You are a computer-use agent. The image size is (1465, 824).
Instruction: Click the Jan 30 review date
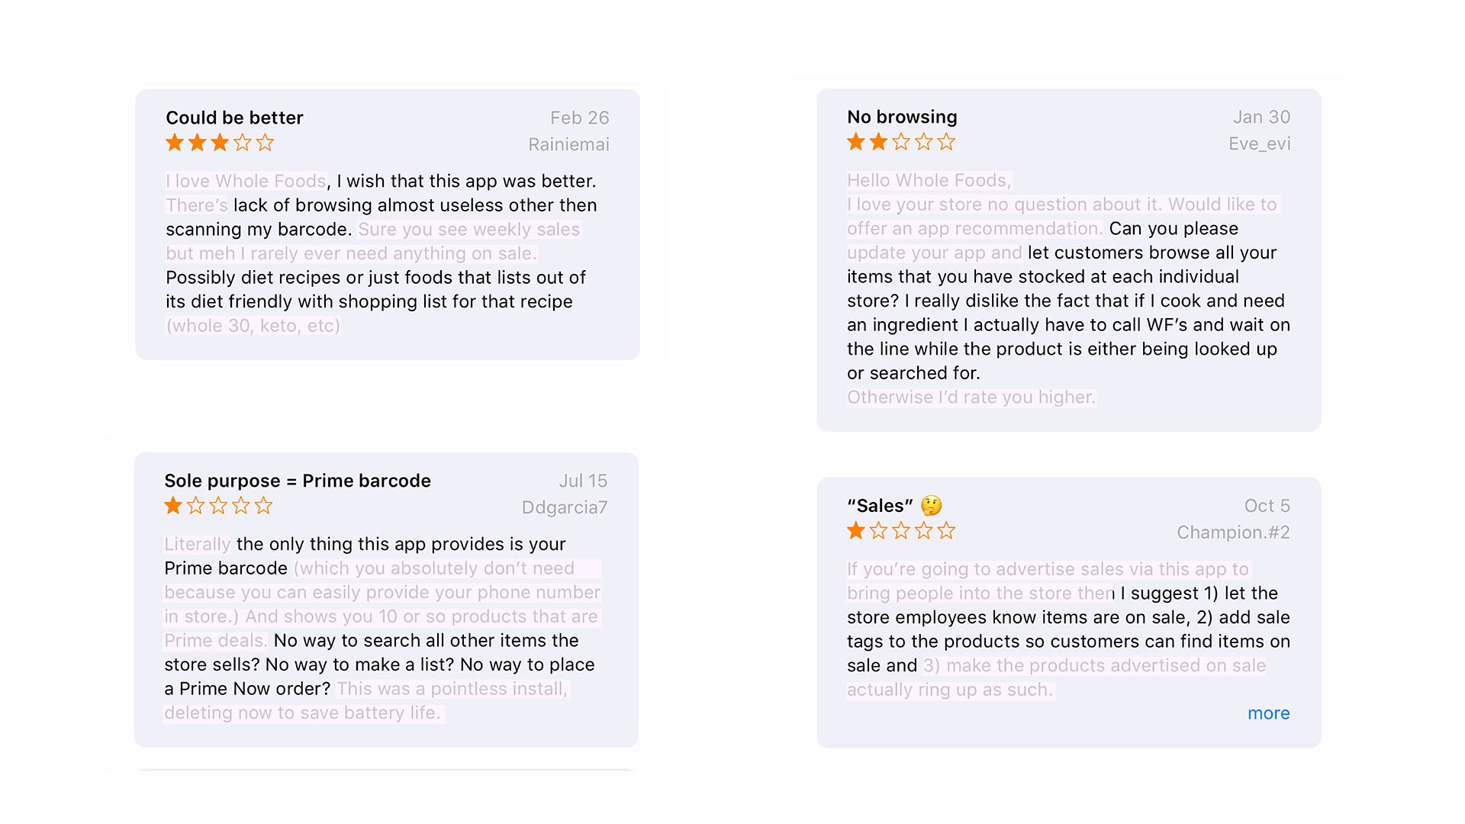pos(1261,117)
